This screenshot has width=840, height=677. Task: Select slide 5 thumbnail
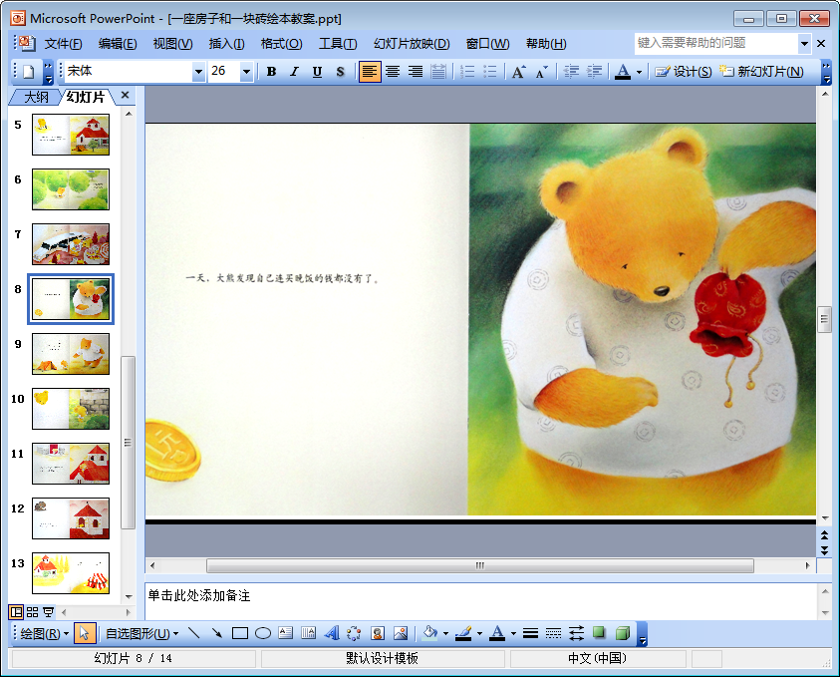[x=71, y=135]
